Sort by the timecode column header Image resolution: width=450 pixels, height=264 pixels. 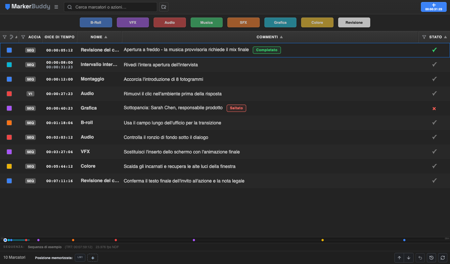click(60, 37)
